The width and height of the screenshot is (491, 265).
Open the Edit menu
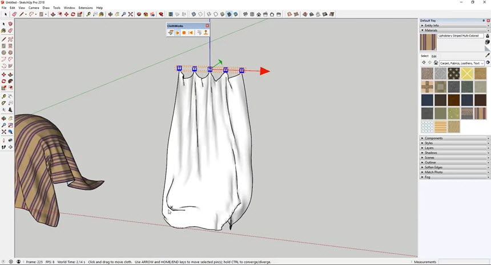click(13, 7)
